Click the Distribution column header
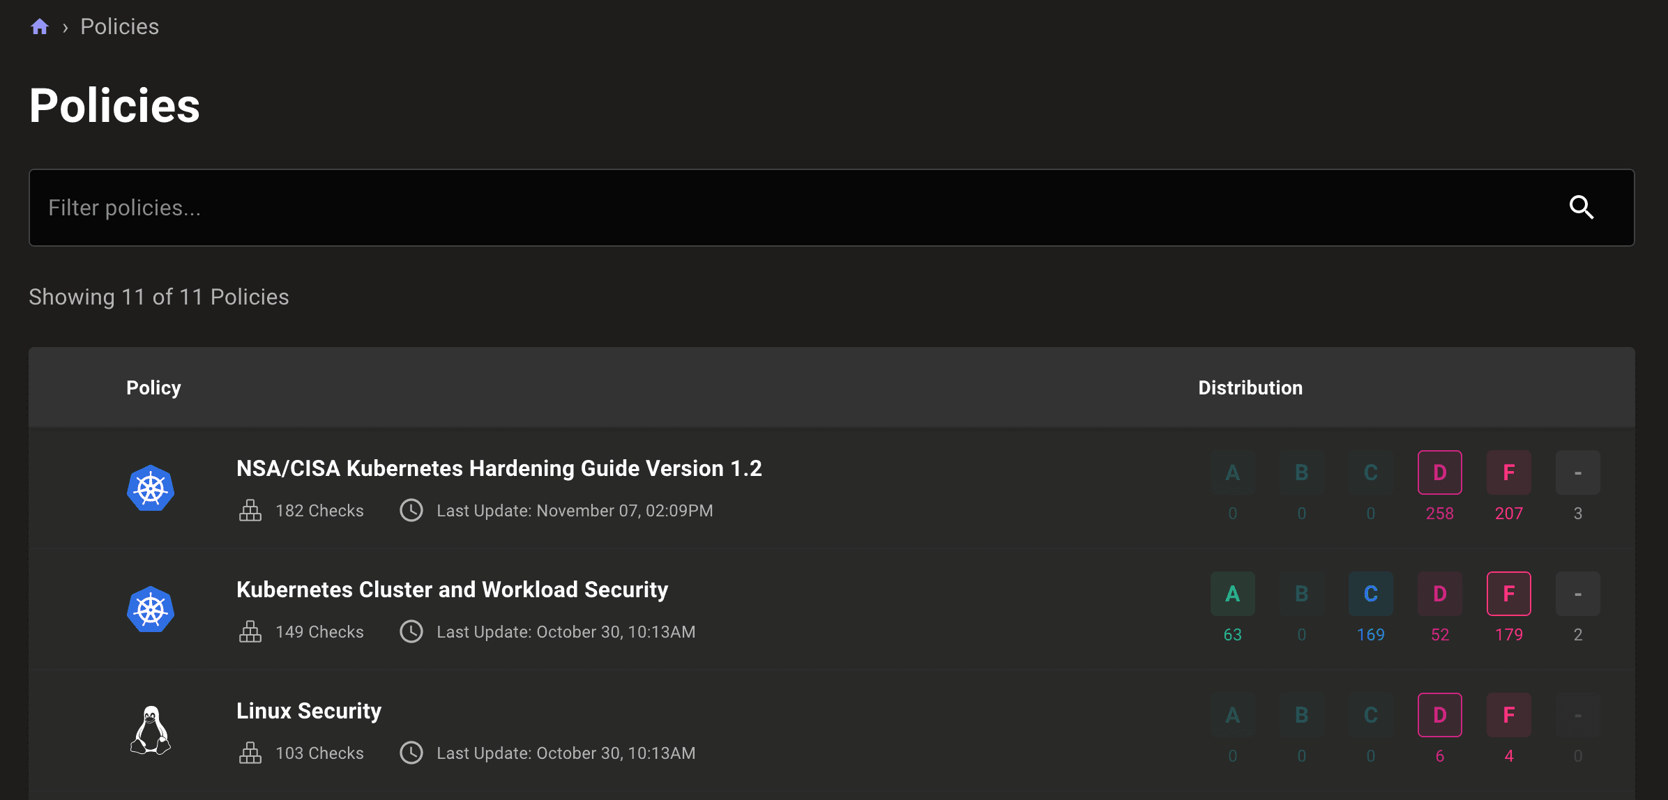Image resolution: width=1668 pixels, height=800 pixels. click(1250, 387)
